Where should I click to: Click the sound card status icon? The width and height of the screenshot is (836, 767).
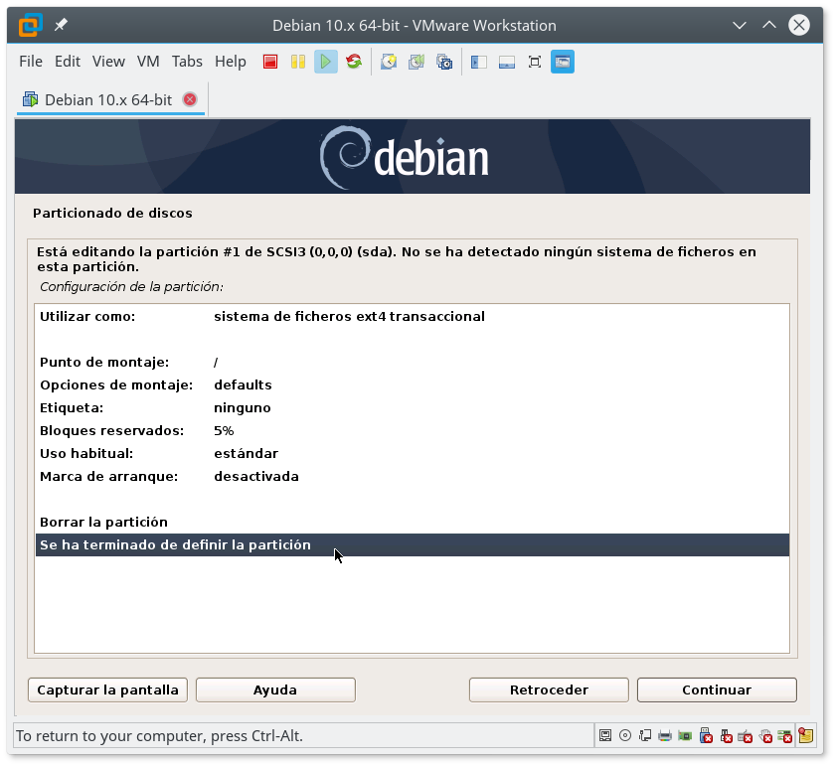pos(685,735)
